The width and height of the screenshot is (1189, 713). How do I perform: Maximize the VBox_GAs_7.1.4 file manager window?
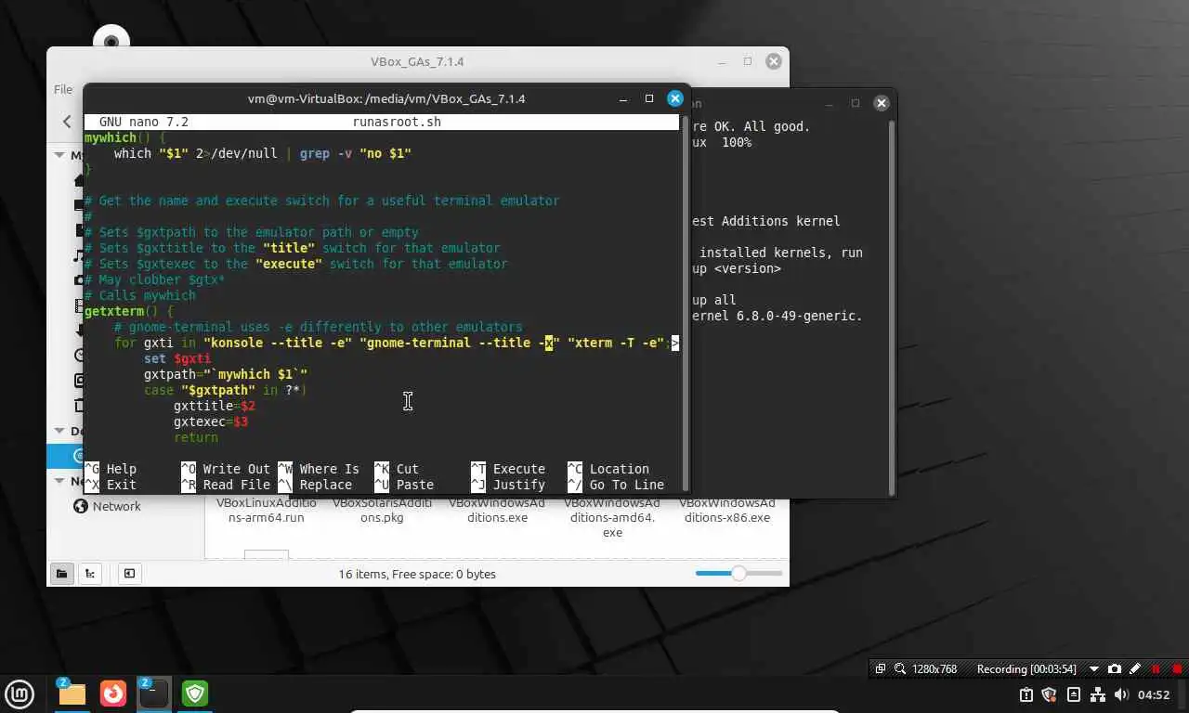(x=748, y=61)
